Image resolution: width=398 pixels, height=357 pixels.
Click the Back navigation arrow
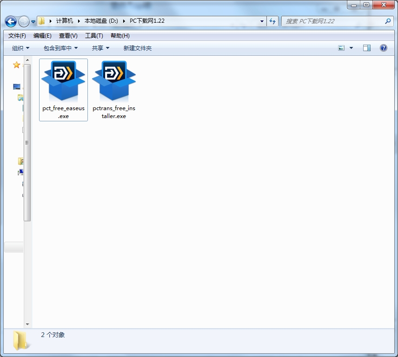coord(11,21)
